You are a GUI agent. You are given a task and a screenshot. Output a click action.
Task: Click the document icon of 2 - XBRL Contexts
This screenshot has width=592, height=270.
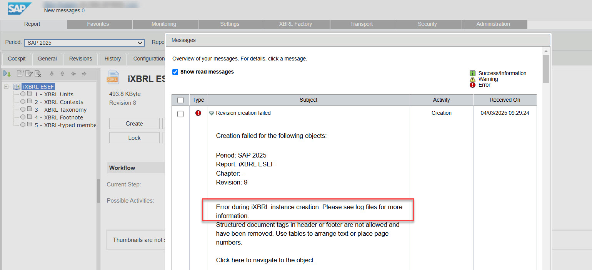30,101
